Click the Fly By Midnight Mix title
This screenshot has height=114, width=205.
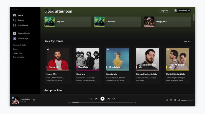coord(175,74)
